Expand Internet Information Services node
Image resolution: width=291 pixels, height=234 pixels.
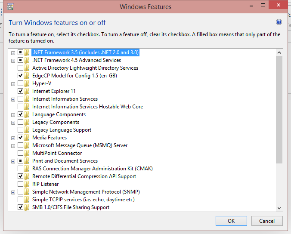pyautogui.click(x=13, y=99)
